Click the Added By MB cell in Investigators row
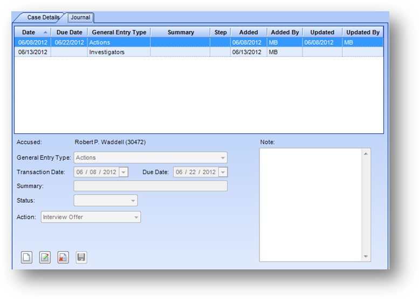The height and width of the screenshot is (299, 419). (x=285, y=52)
